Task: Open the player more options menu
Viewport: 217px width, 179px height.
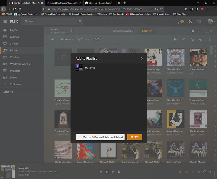Action: (x=175, y=172)
